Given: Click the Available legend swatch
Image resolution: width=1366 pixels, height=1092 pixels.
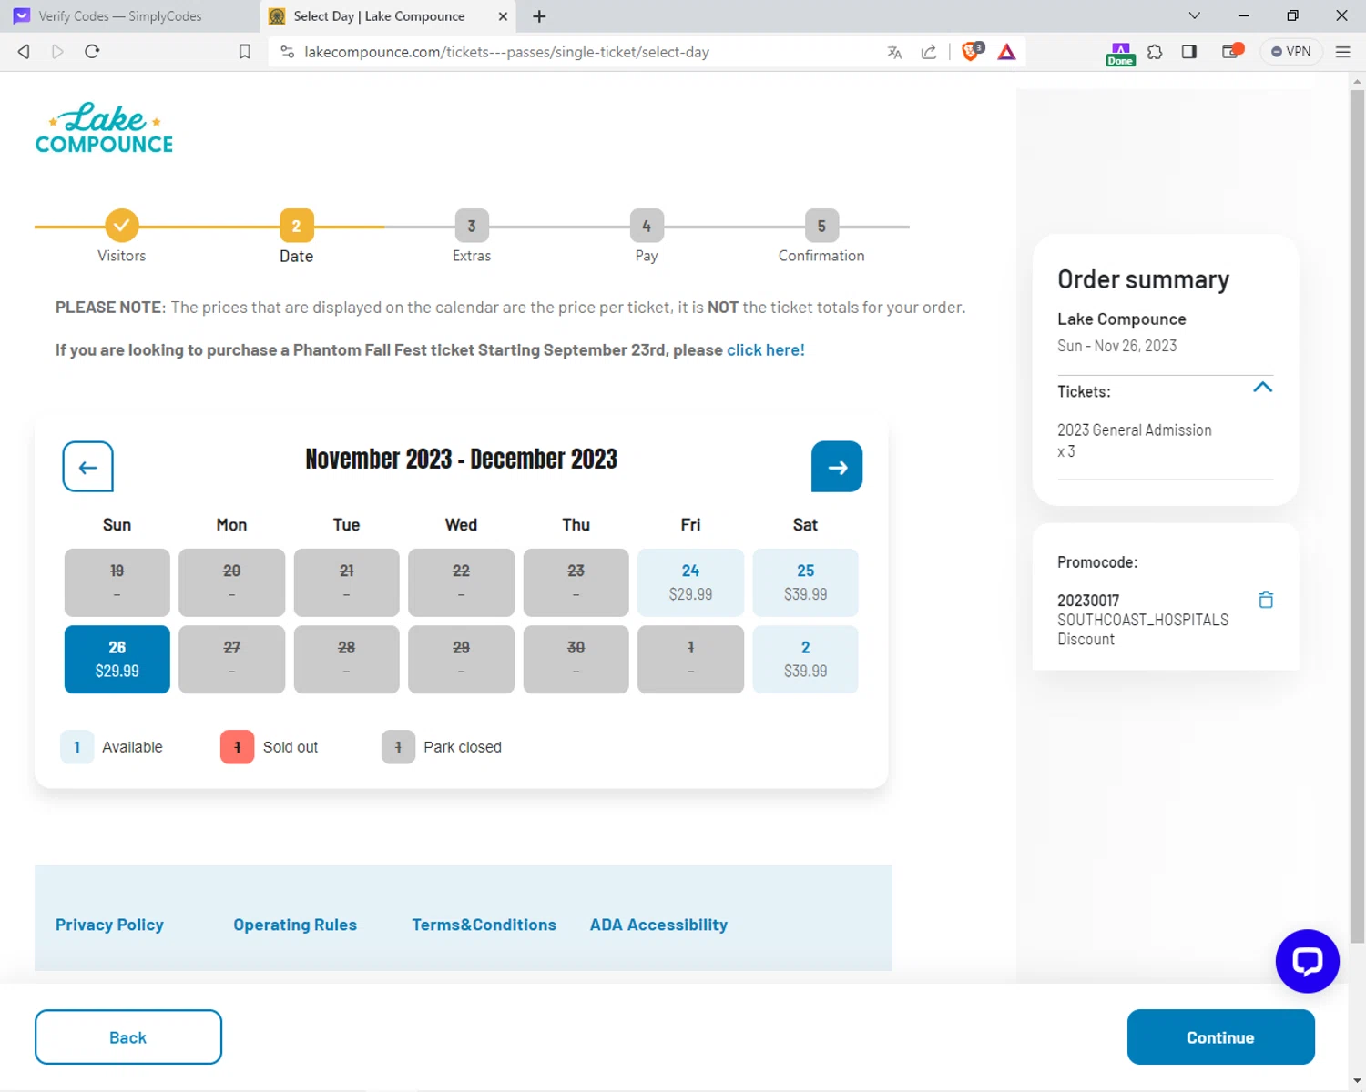Looking at the screenshot, I should pos(76,747).
